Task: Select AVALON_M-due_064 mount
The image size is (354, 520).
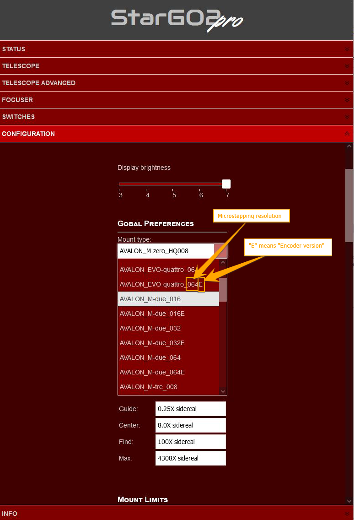Action: pos(168,357)
